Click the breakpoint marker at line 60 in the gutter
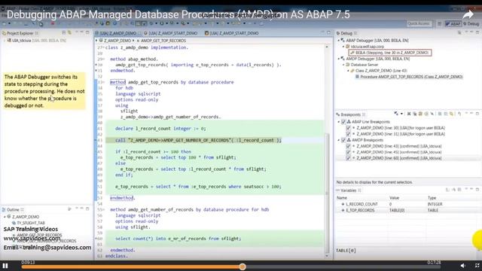This screenshot has width=482, height=271. pyautogui.click(x=96, y=239)
